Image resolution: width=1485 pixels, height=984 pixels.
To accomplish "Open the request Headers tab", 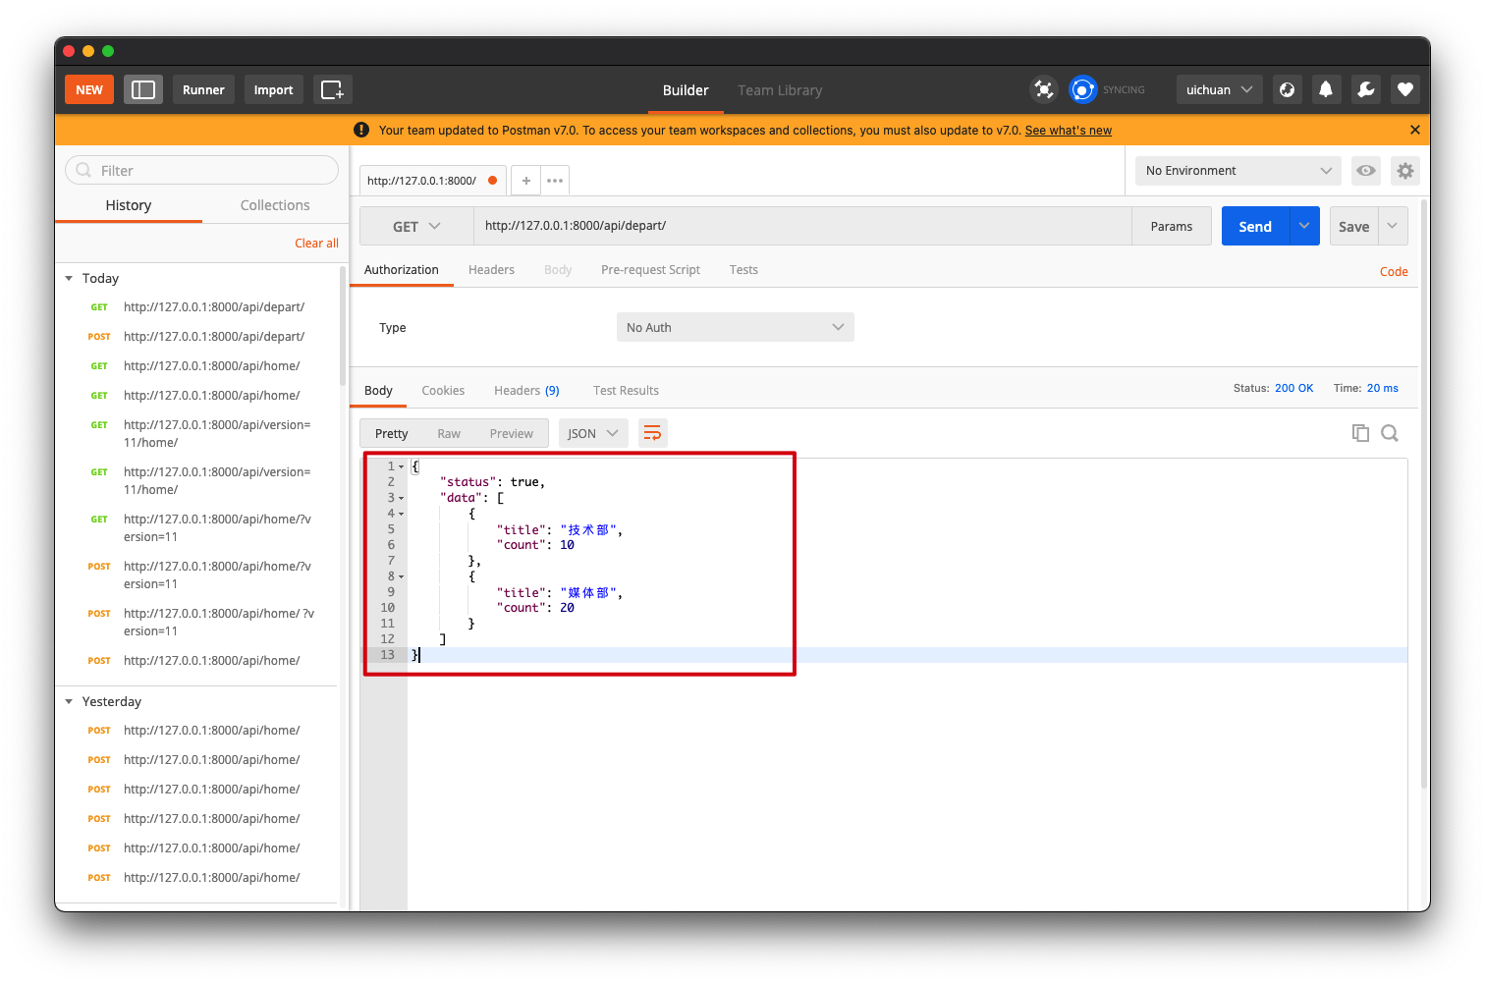I will pyautogui.click(x=491, y=270).
